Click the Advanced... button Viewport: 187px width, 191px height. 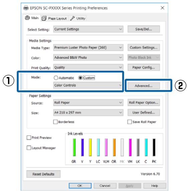pyautogui.click(x=144, y=86)
